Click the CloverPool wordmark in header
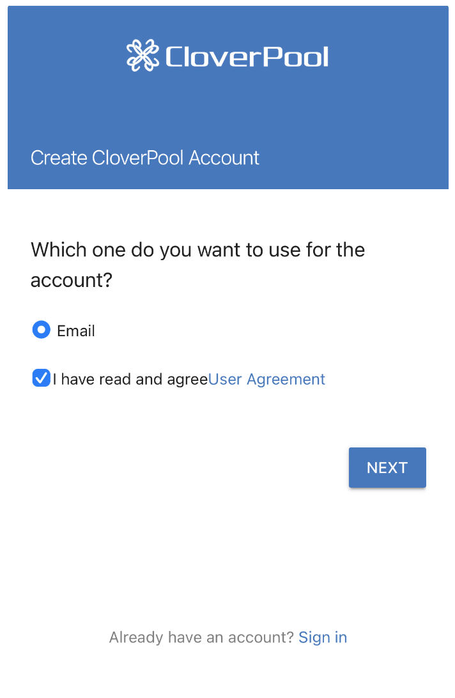 tap(247, 56)
